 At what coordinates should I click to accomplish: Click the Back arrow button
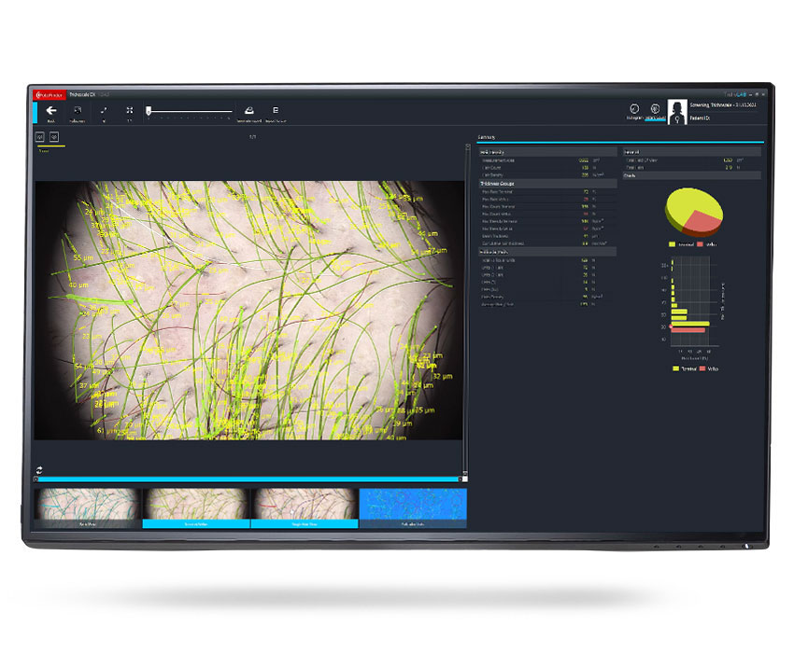pyautogui.click(x=51, y=110)
